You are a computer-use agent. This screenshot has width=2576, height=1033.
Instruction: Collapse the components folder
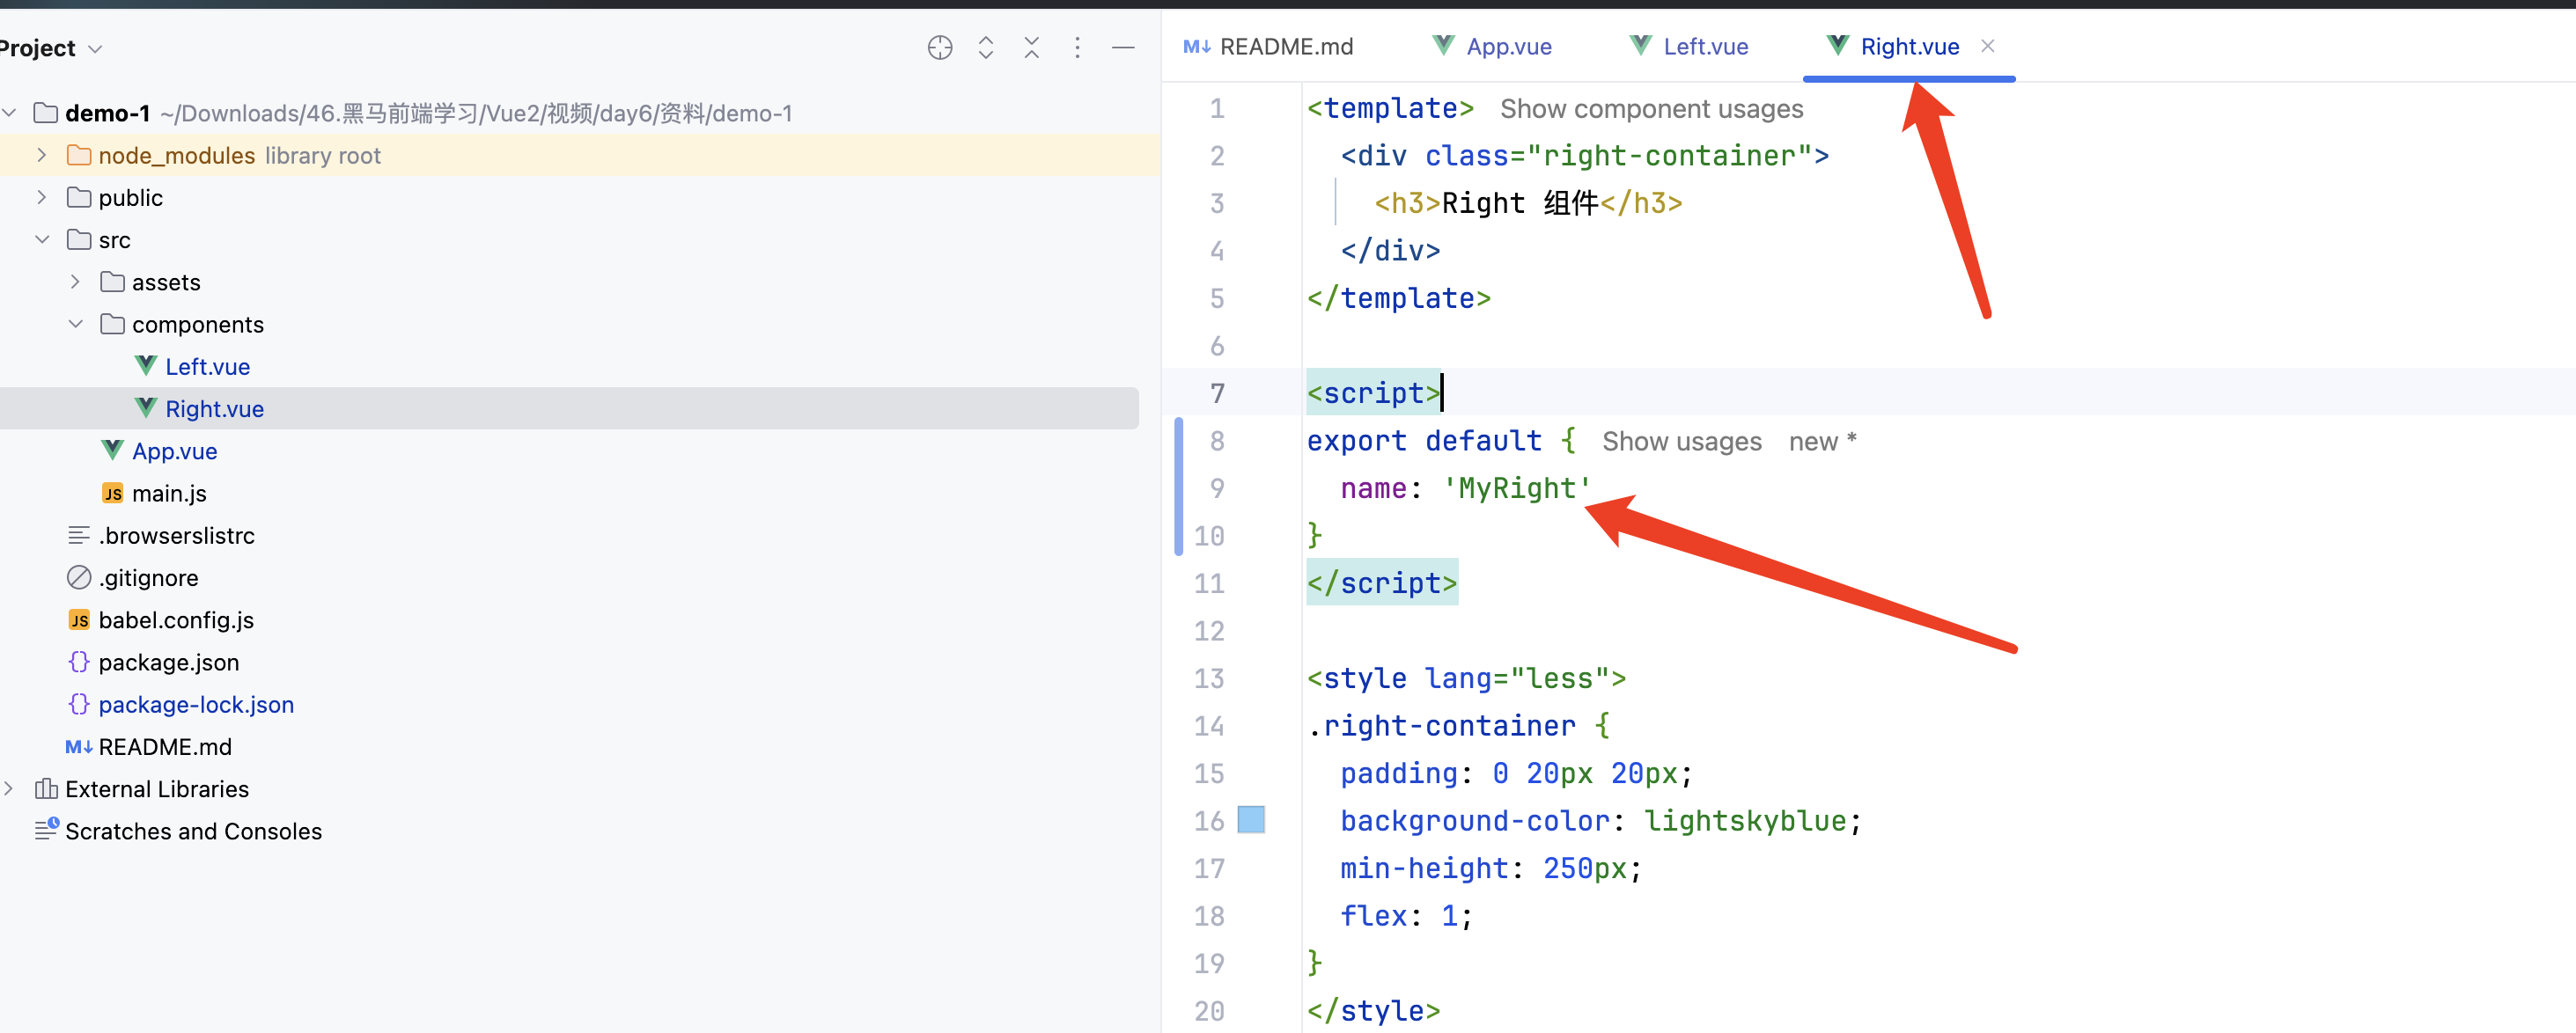pos(75,324)
